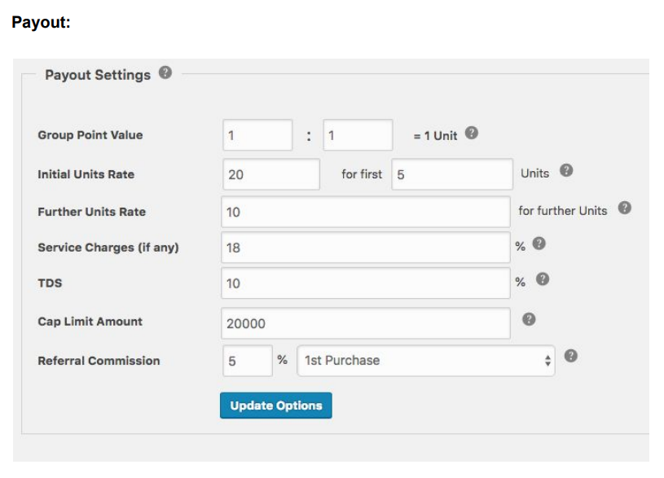Screen dimensions: 664x478
Task: Click the TDS help question mark
Action: pos(543,279)
